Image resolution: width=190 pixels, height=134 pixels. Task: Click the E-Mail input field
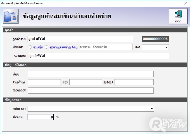point(134,82)
